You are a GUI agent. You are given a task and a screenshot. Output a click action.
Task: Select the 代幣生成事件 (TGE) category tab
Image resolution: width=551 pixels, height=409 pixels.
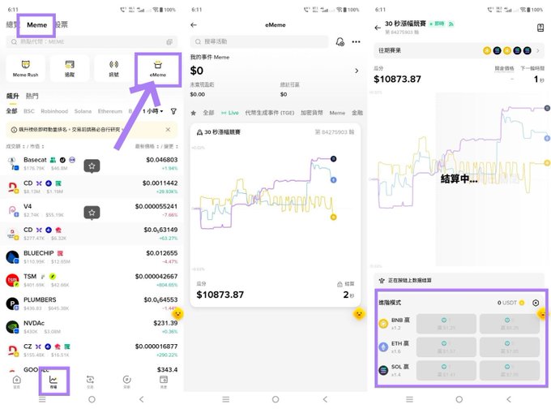coord(270,113)
